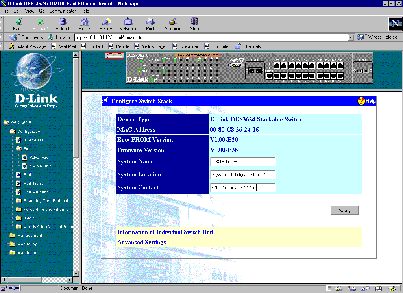The image size is (403, 293).
Task: Go to Home using toolbar icon
Action: [x=84, y=22]
